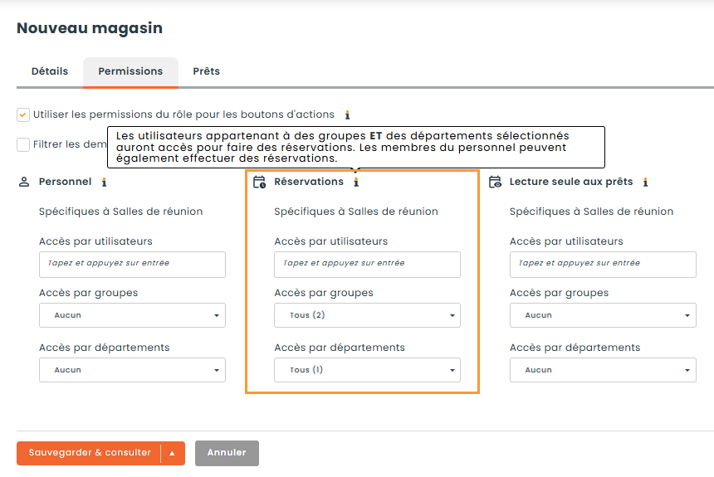Click the info icon next to Réservations
The width and height of the screenshot is (714, 477).
coord(356,183)
